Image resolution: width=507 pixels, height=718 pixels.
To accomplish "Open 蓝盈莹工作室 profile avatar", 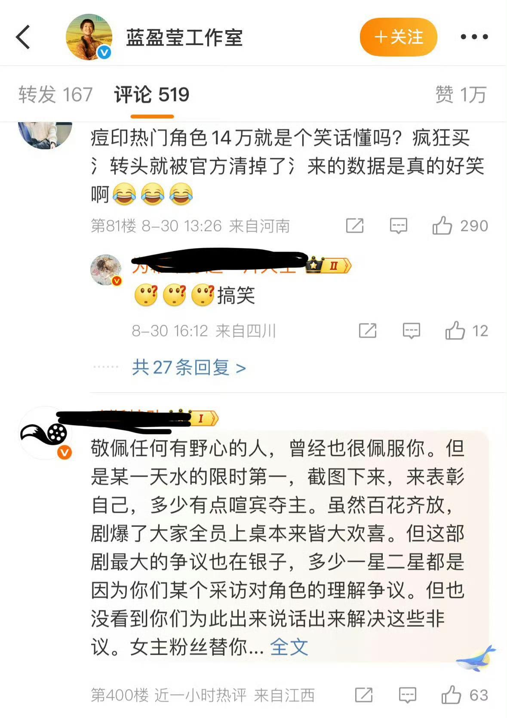I will point(89,37).
